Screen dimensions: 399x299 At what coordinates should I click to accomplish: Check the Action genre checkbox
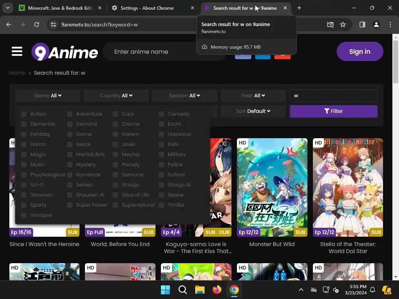click(24, 114)
